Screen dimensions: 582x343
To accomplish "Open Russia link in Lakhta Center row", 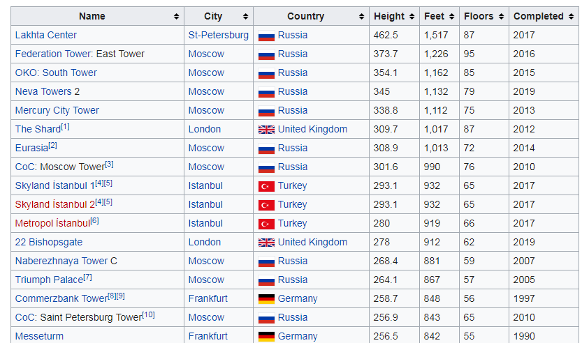I will [293, 35].
